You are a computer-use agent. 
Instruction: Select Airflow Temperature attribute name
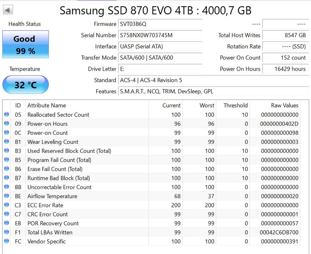52,196
